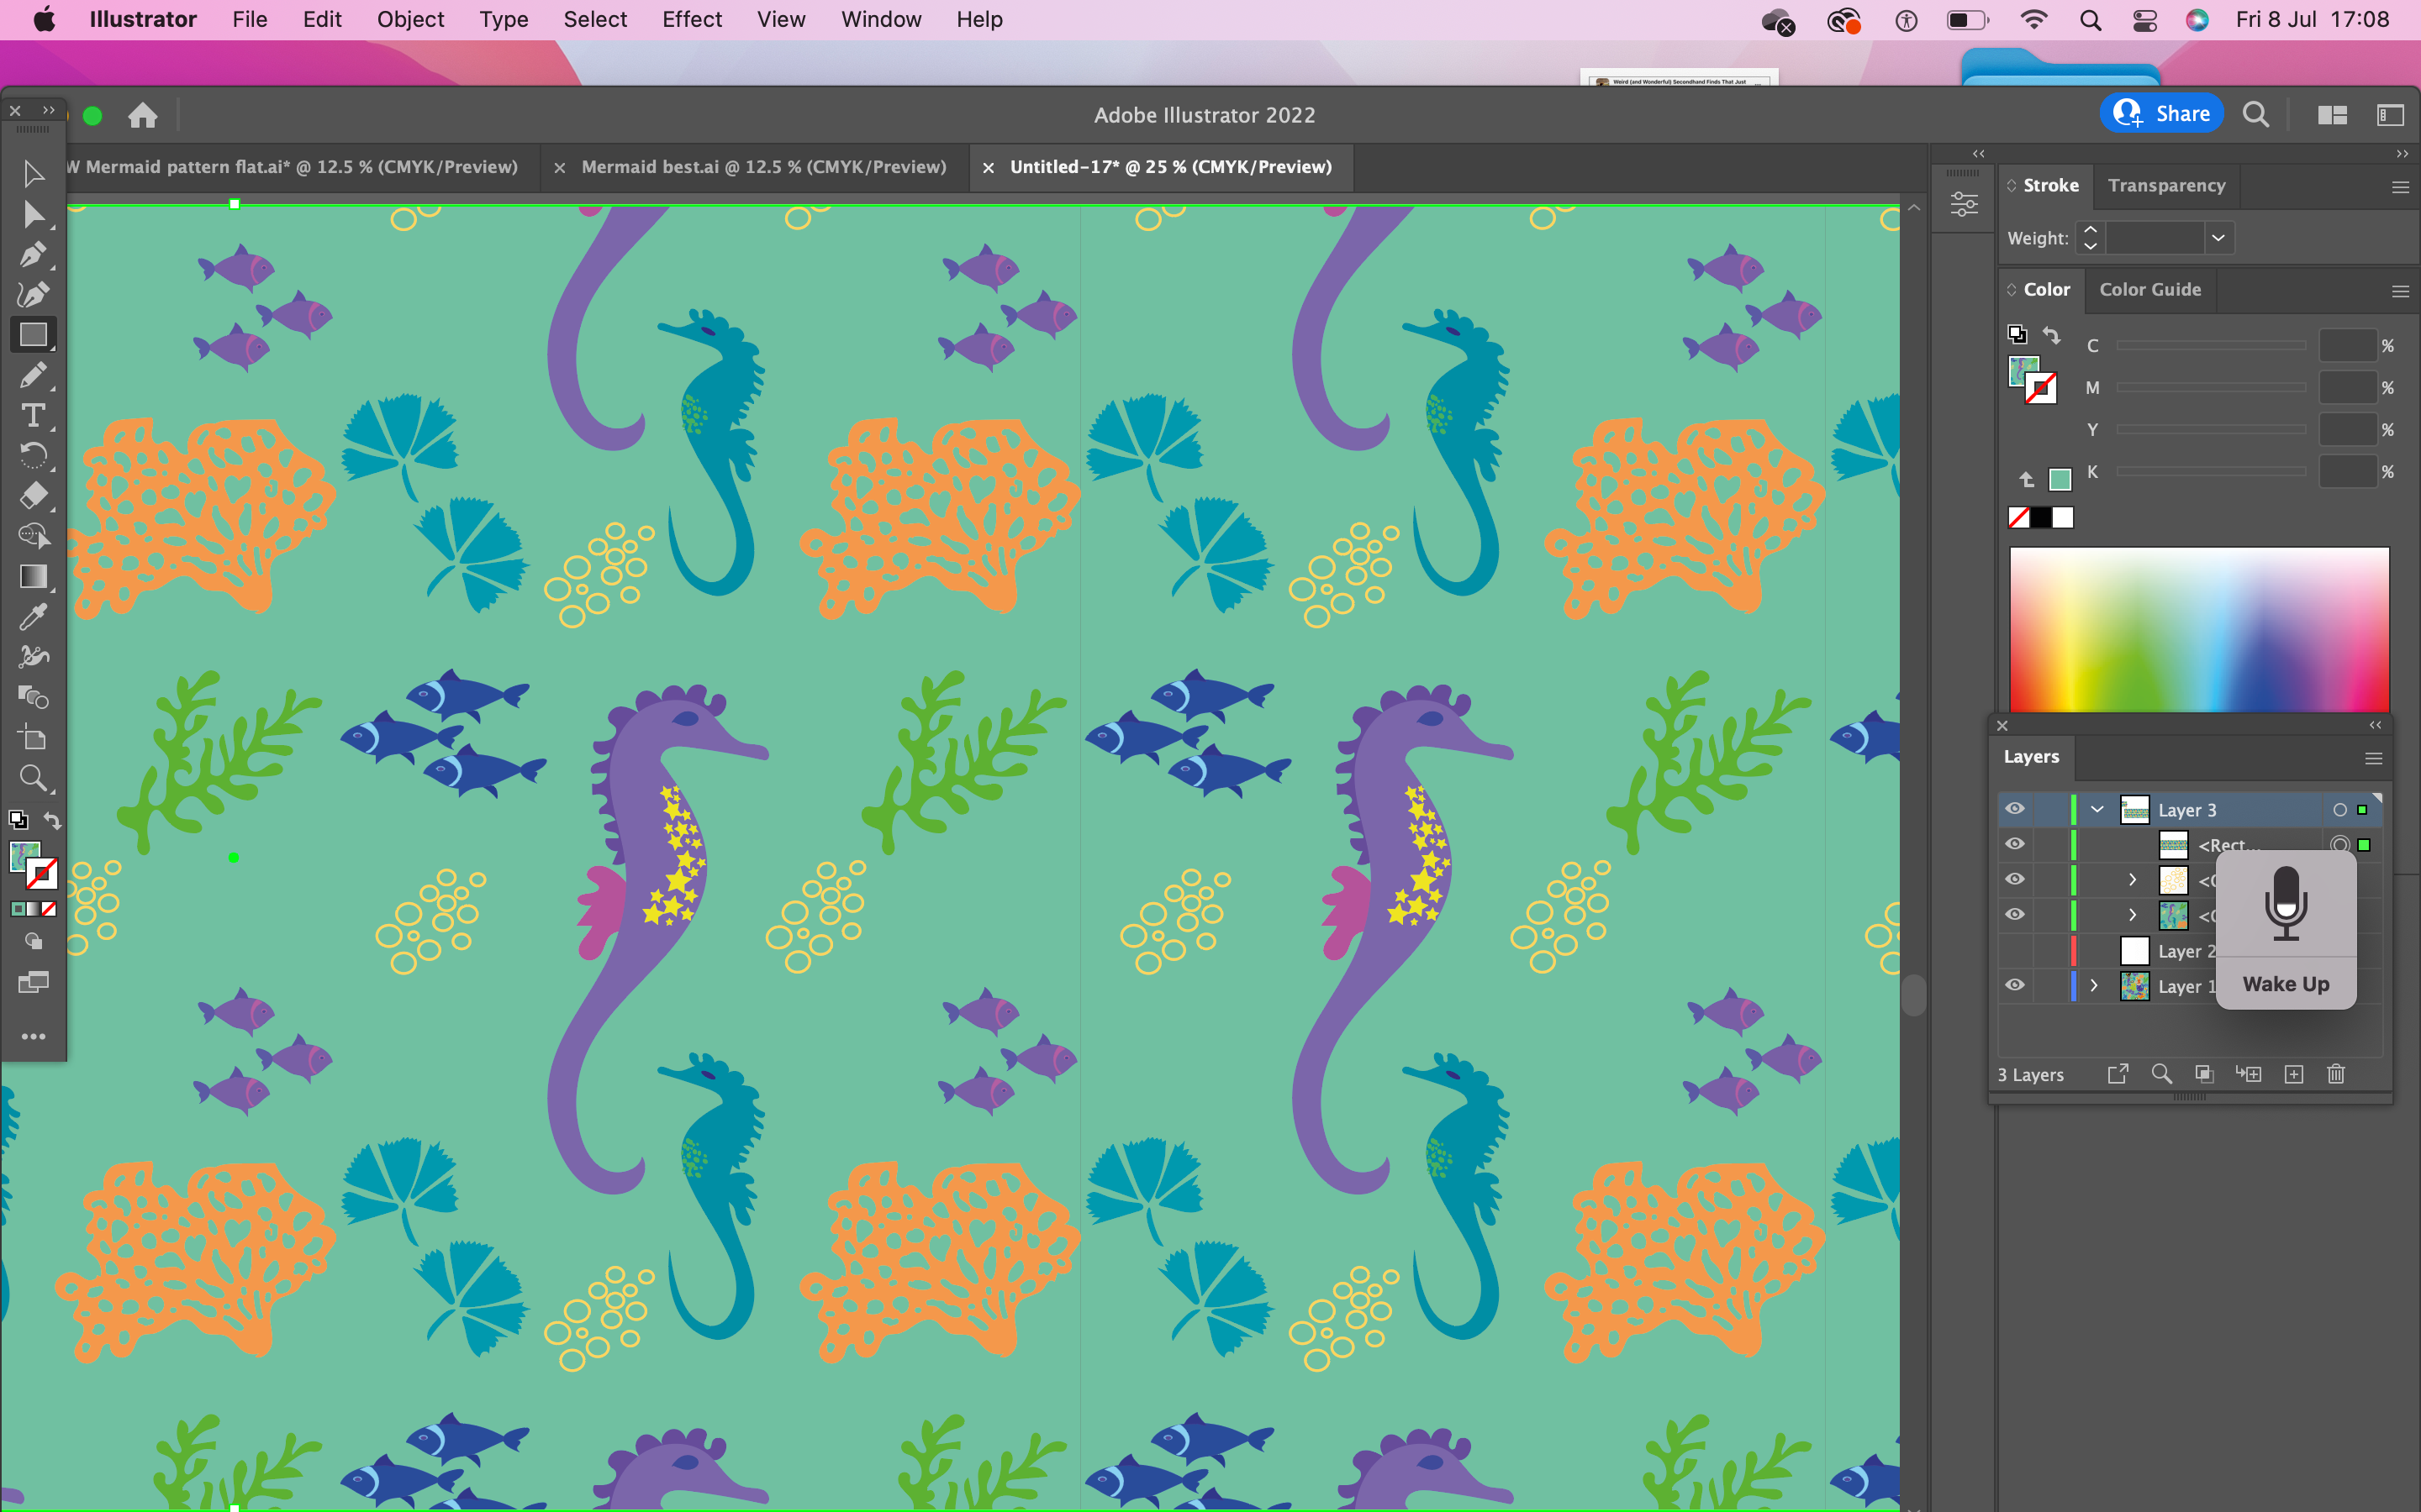Create a new layer

tap(2294, 1074)
